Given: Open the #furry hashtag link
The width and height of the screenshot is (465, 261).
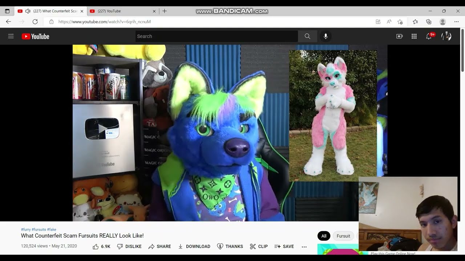Looking at the screenshot, I should pos(26,229).
